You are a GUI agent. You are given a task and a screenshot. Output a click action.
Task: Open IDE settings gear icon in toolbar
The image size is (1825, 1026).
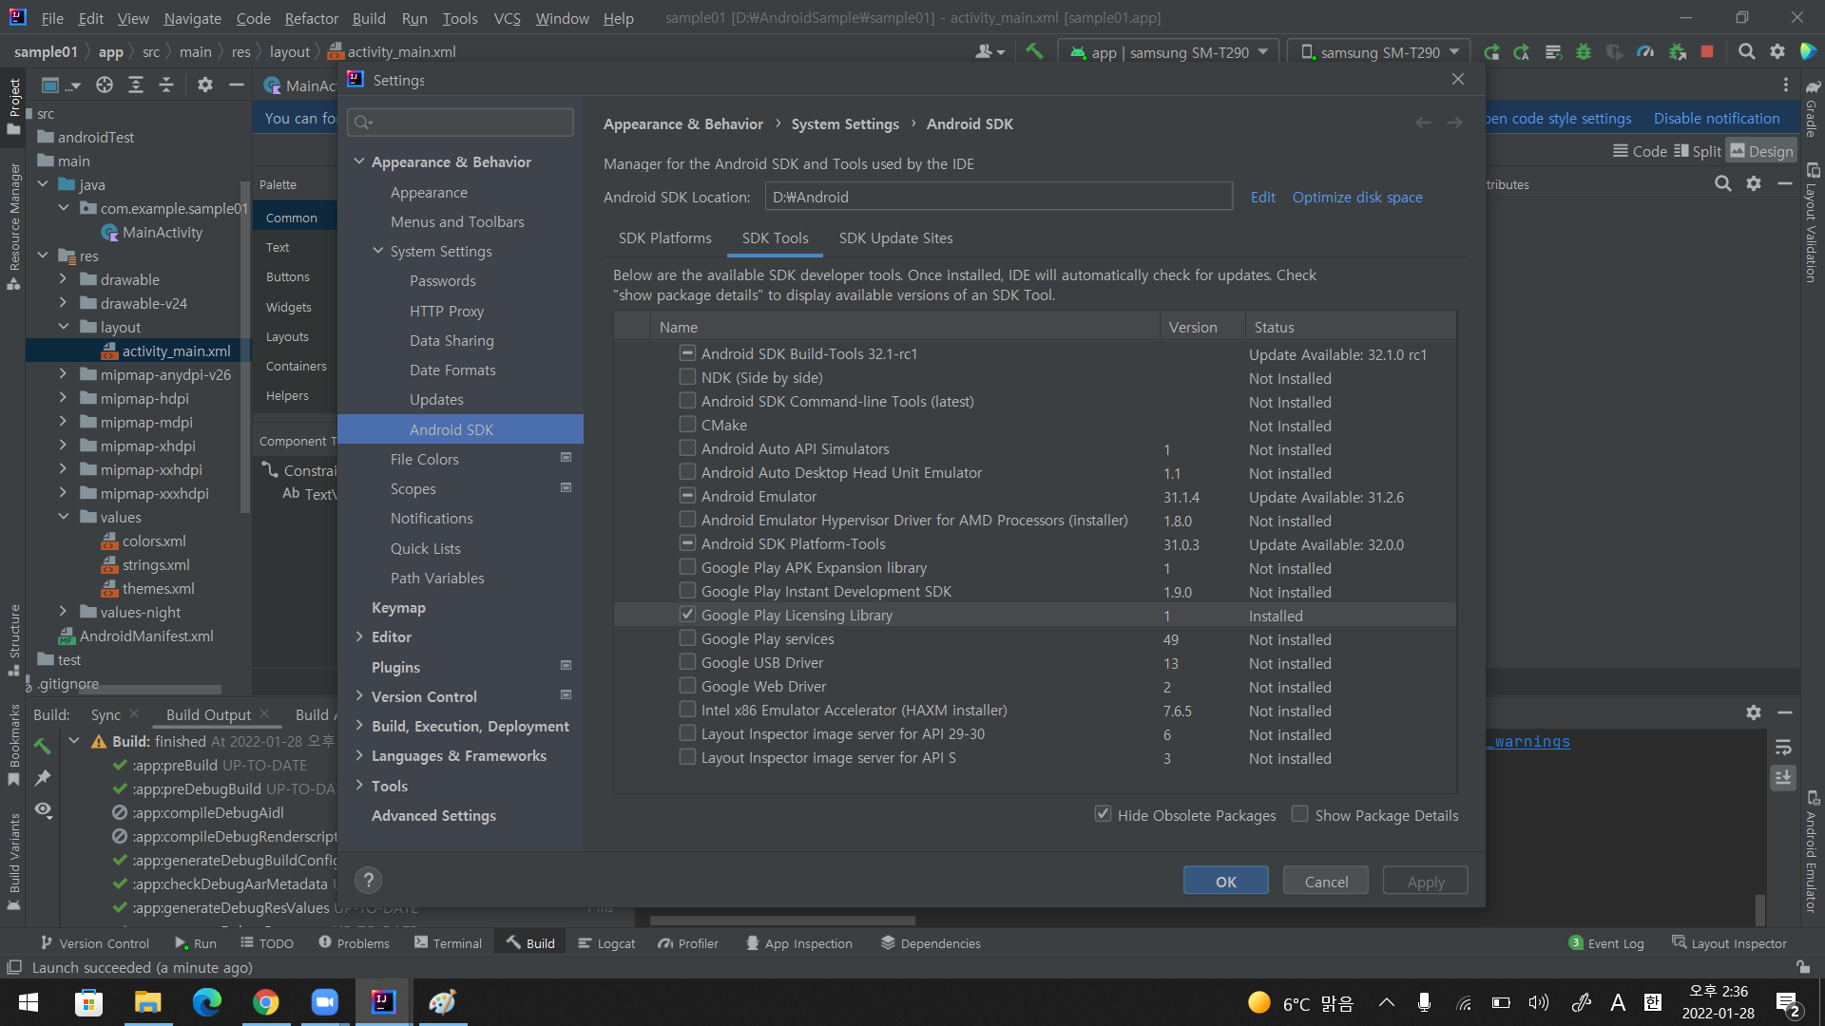[1777, 52]
